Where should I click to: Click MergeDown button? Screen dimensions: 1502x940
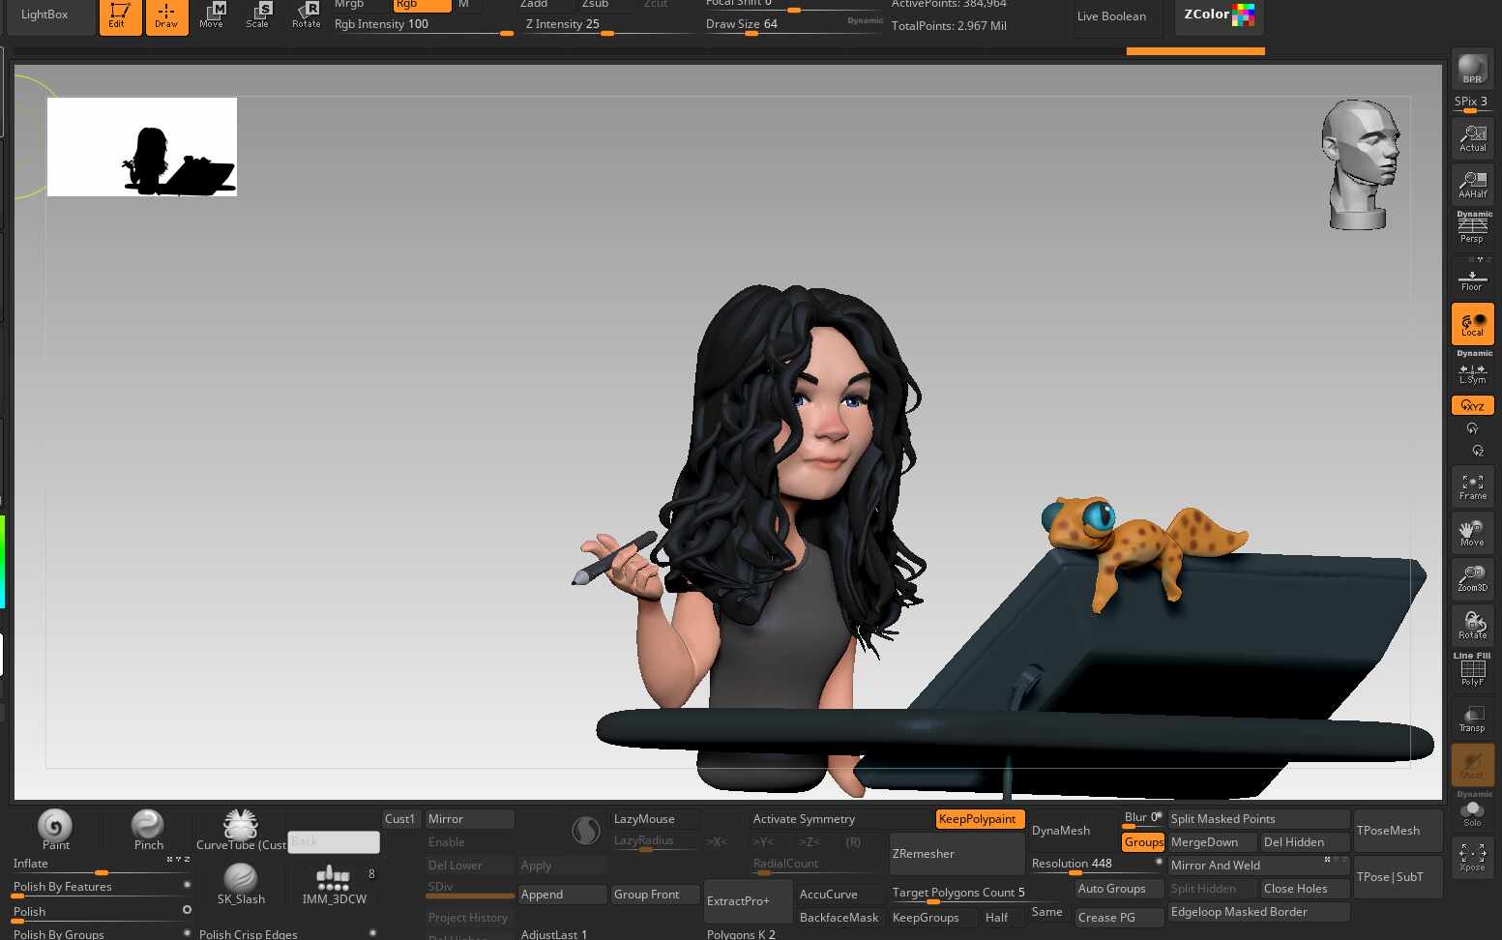point(1212,842)
